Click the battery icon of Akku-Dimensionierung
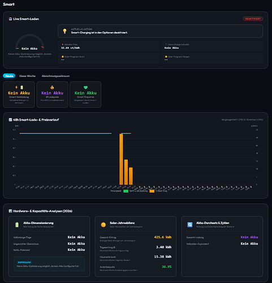Image resolution: width=272 pixels, height=283 pixels. point(17,225)
